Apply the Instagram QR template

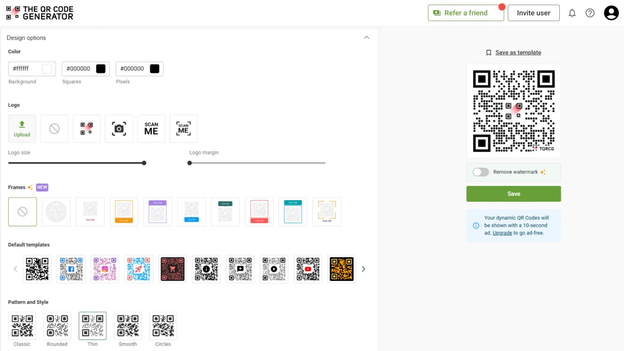(x=105, y=269)
